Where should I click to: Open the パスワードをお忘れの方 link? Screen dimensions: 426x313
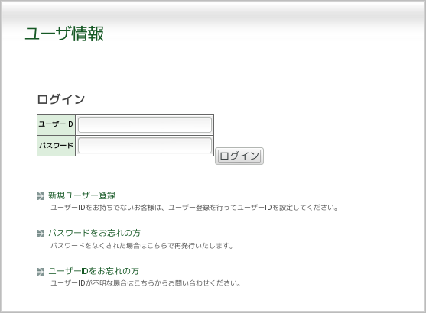[94, 233]
